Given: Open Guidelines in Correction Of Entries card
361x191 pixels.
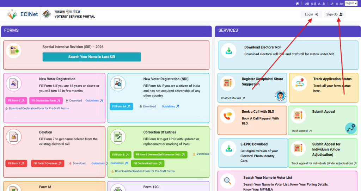Looking at the screenshot, I should click(119, 163).
